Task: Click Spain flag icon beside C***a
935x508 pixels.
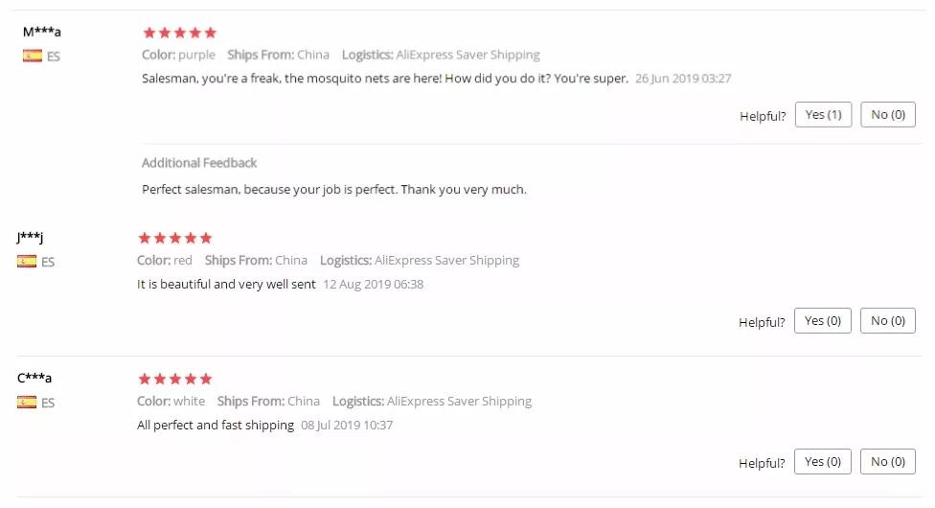Action: tap(27, 402)
